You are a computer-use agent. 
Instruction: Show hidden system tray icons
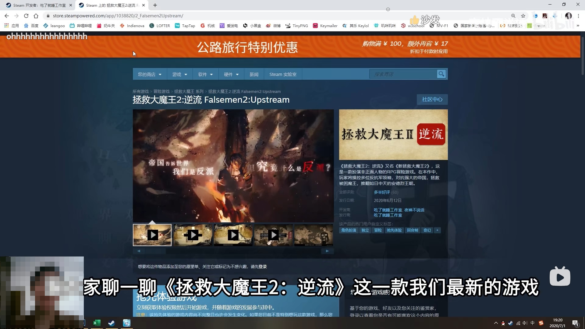tap(496, 323)
